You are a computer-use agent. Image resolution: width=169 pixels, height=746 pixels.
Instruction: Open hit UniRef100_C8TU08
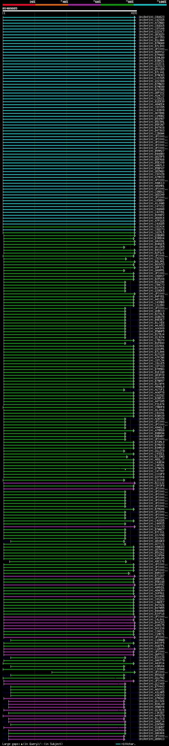click(x=152, y=29)
